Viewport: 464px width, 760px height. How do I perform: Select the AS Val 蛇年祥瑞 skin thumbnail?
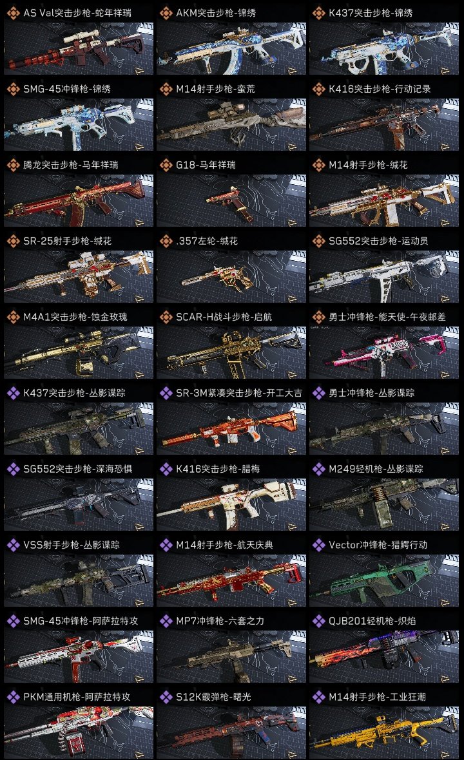coord(79,48)
